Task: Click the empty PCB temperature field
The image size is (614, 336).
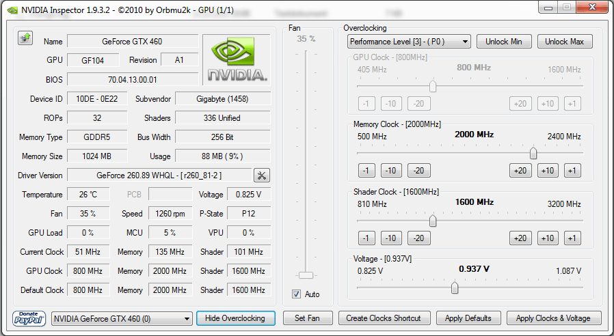Action: pos(170,195)
